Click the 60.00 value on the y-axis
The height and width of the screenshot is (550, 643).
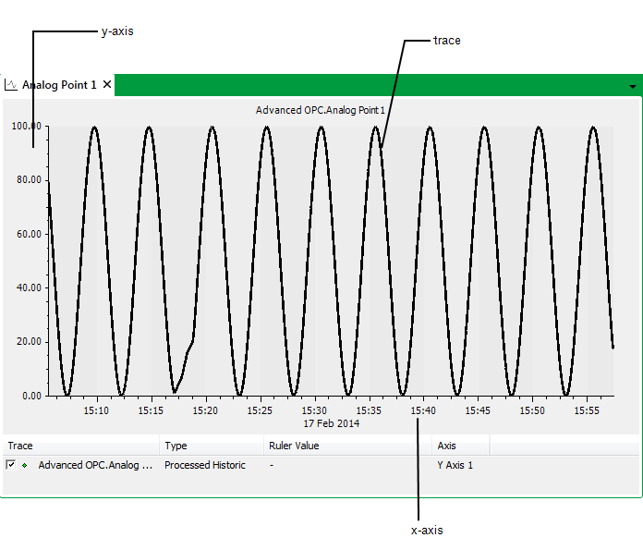[28, 235]
